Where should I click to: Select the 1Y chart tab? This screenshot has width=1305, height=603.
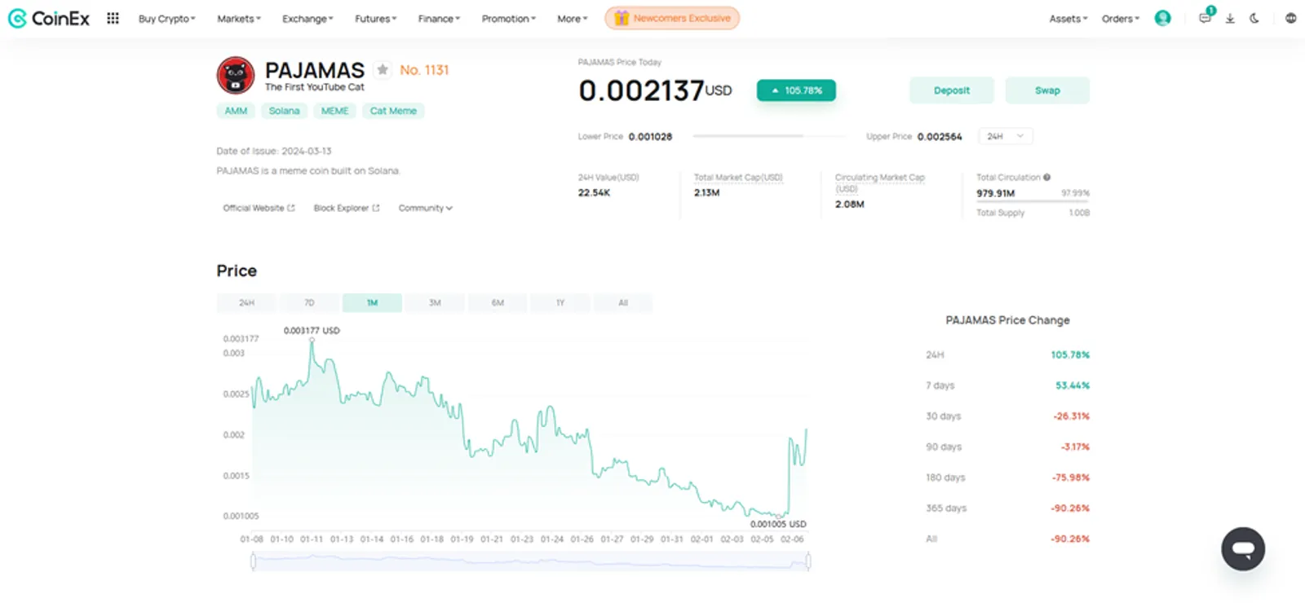click(x=560, y=303)
